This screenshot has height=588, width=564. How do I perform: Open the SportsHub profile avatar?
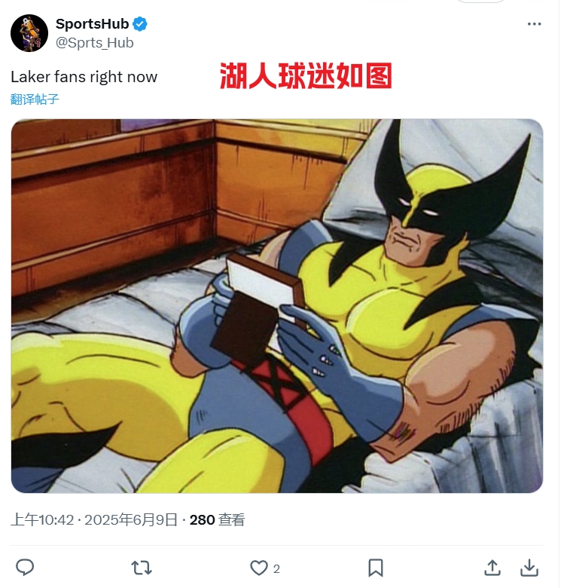point(29,33)
